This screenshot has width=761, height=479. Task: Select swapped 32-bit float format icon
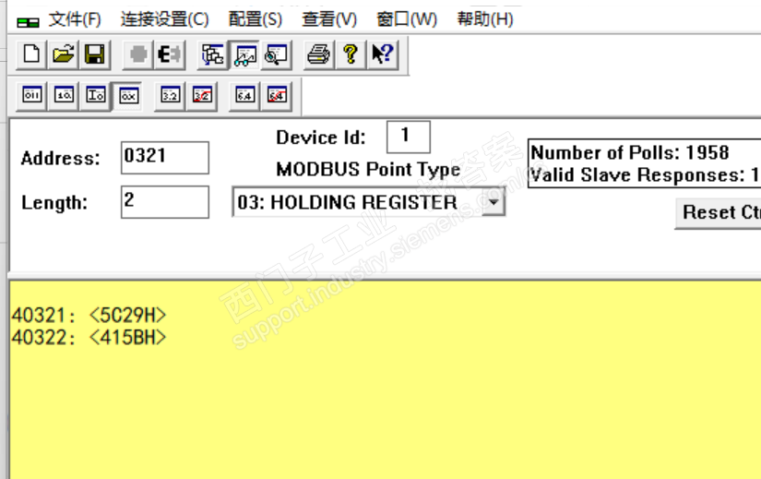coord(202,95)
